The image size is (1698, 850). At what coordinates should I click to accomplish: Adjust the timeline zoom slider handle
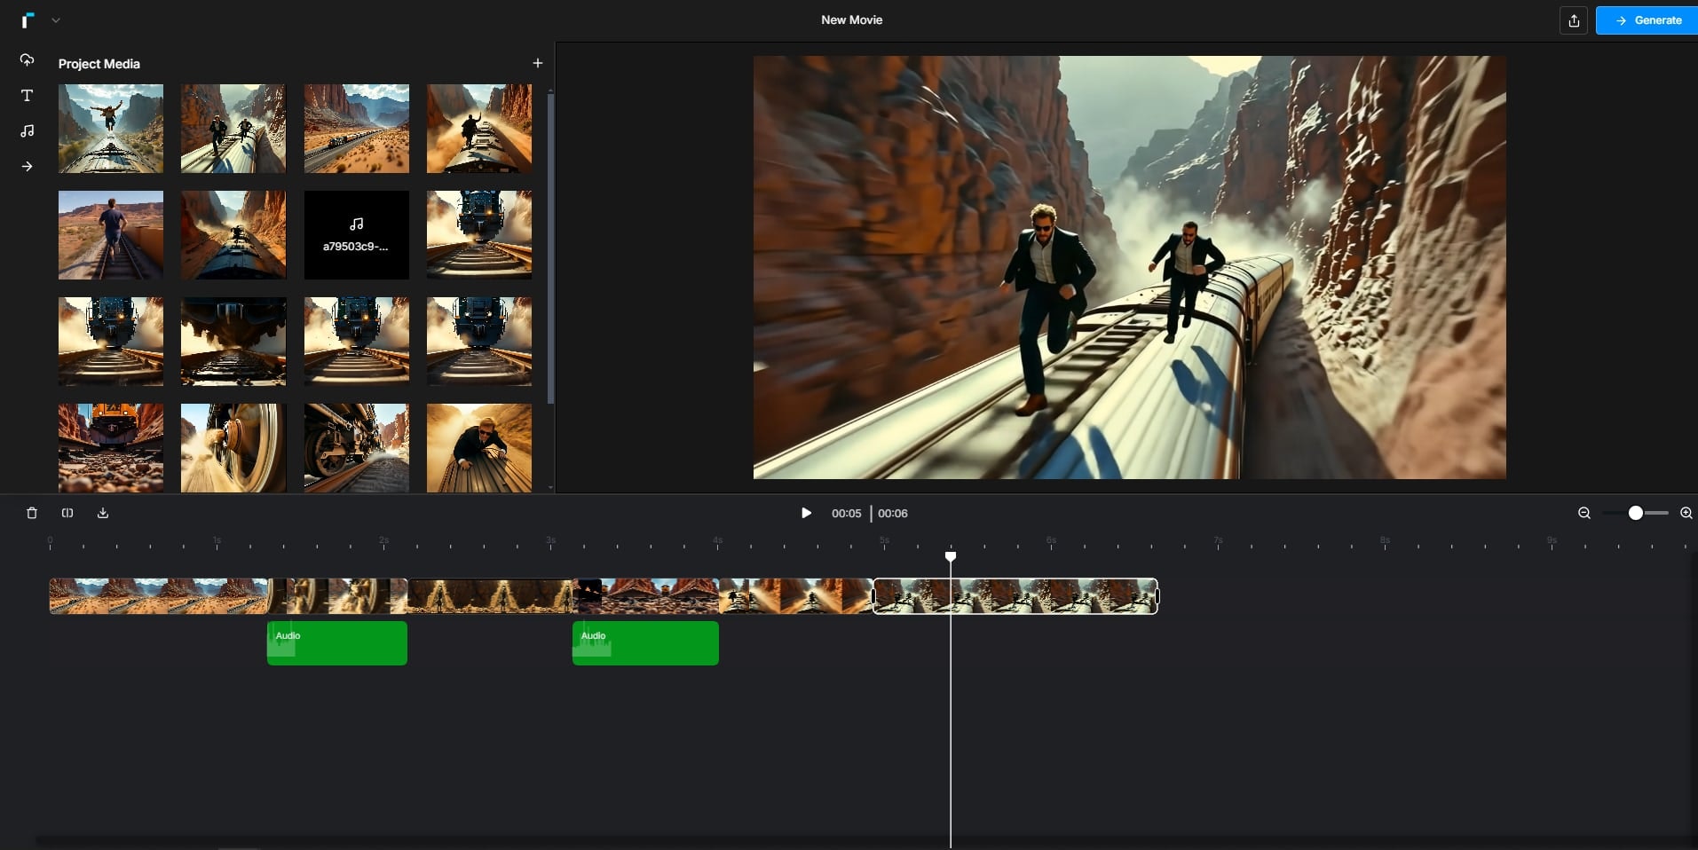1635,513
